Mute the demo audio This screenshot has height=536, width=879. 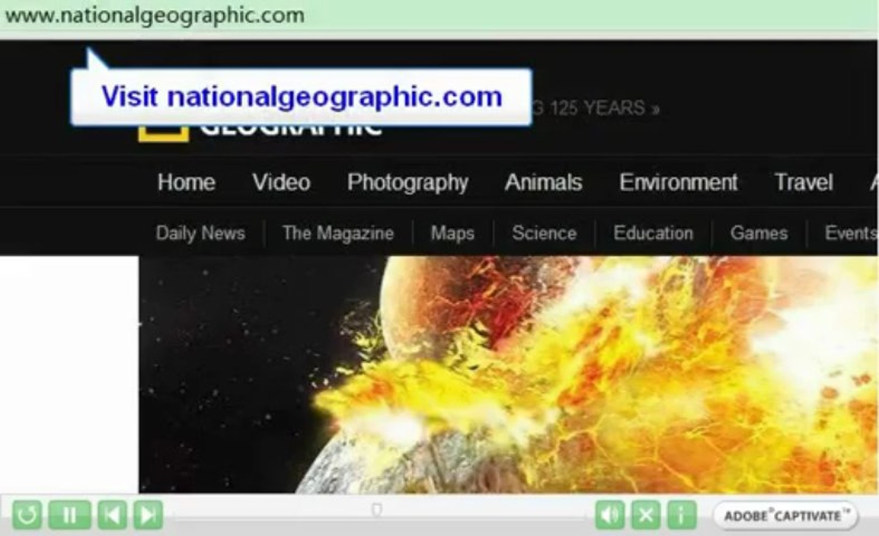[x=610, y=515]
